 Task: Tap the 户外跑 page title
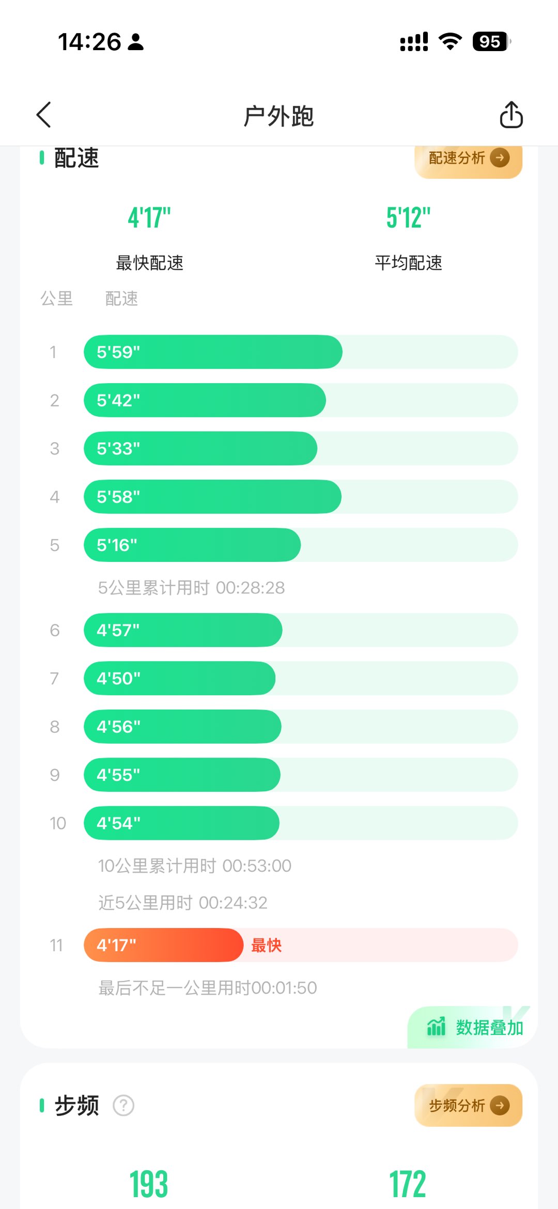click(278, 116)
